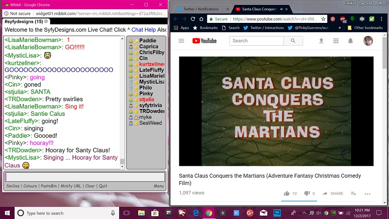The image size is (389, 219).
Task: Select user myke in the nick list
Action: coord(146,117)
